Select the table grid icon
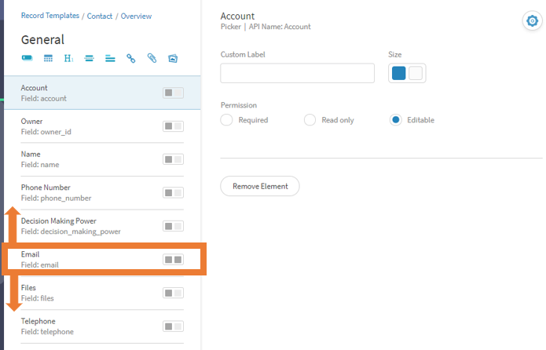 (48, 58)
